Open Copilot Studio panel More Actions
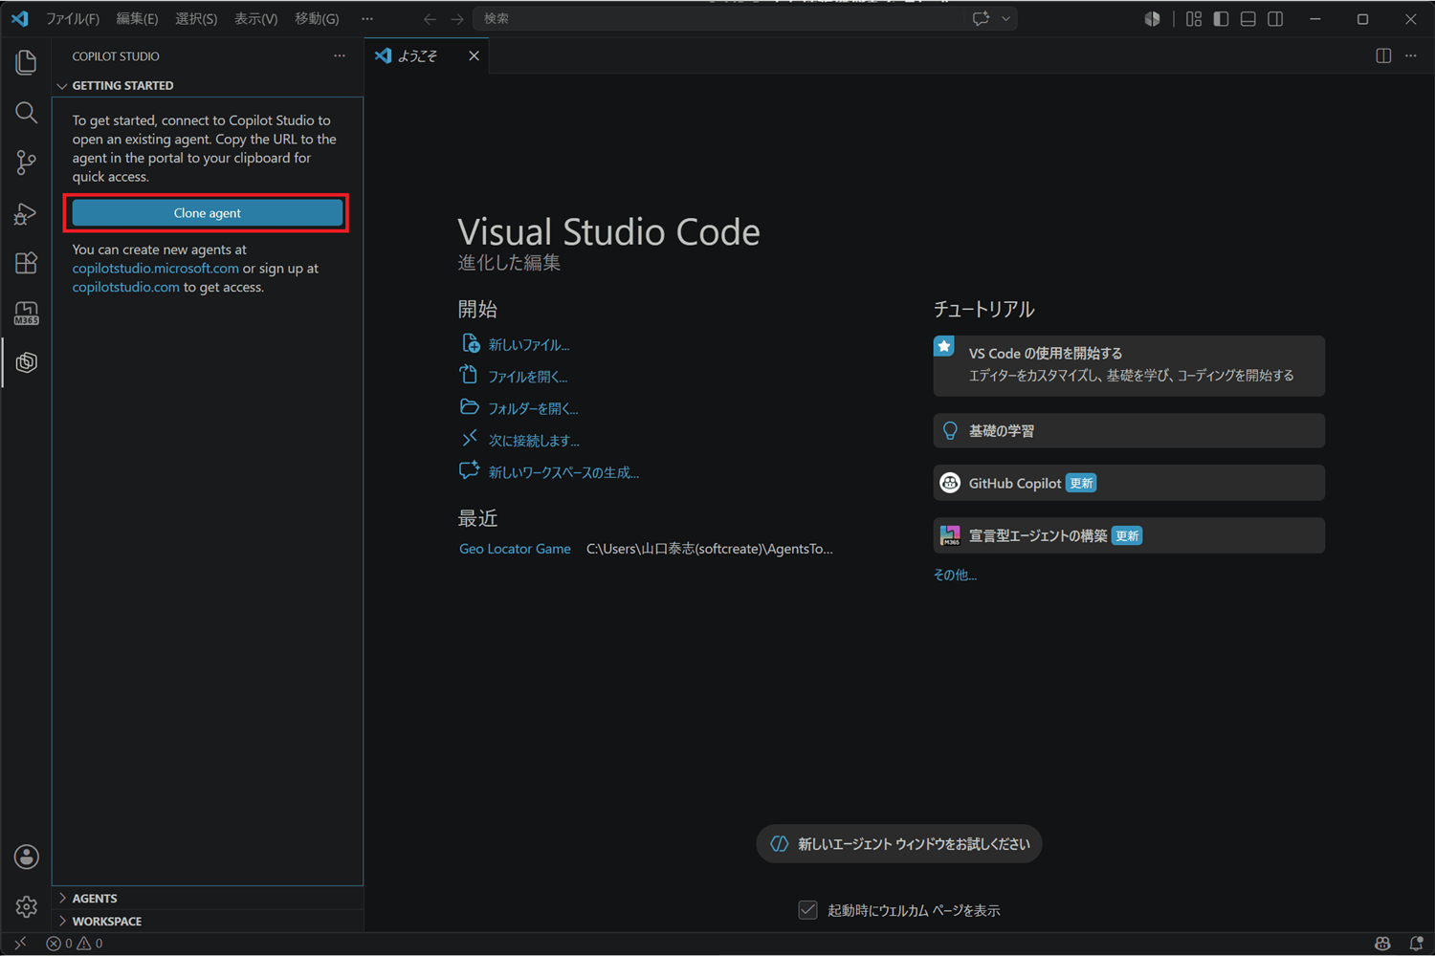 tap(340, 55)
